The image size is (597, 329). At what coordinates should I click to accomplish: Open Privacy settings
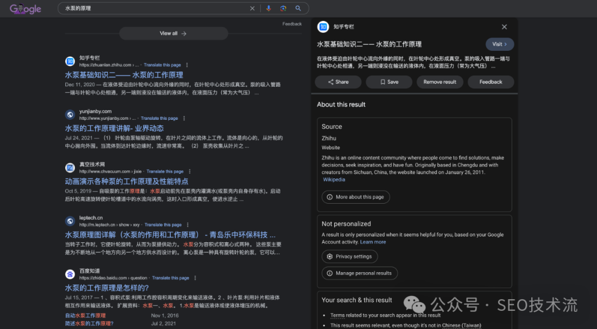(349, 257)
